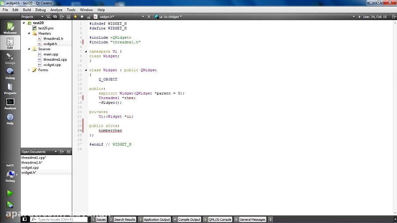This screenshot has width=397, height=223.
Task: Open the Projects view dropdown
Action: click(x=42, y=17)
